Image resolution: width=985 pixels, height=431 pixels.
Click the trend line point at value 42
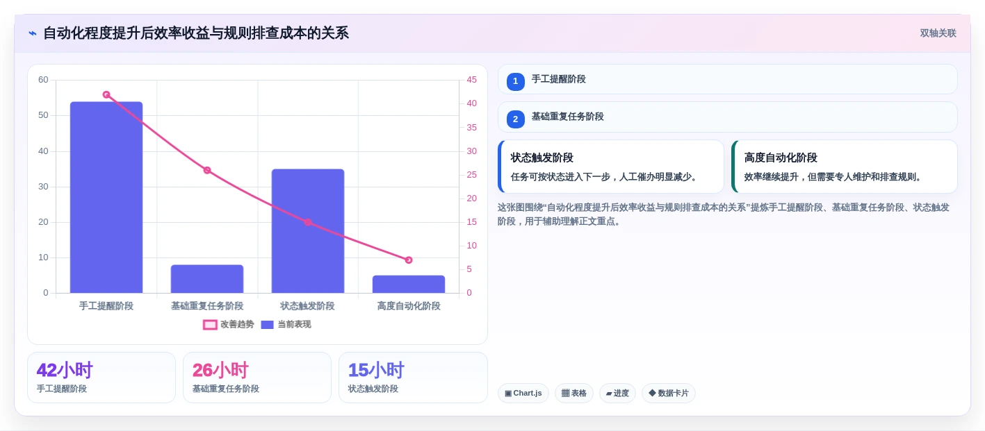106,94
